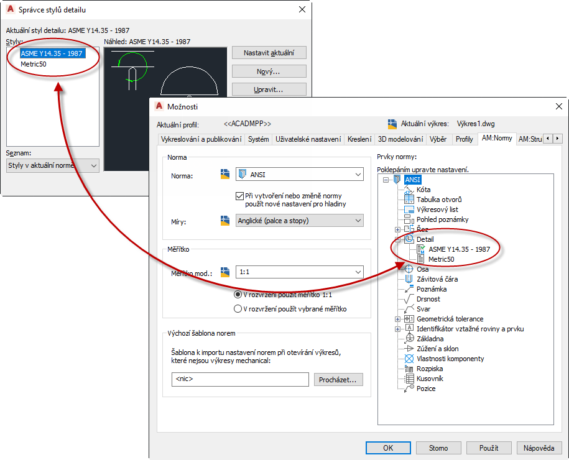This screenshot has height=460, width=569.
Task: Click the Řez section icon
Action: [409, 229]
